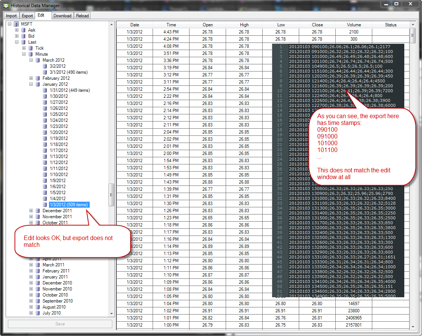
Task: Click the December 2011 database icon
Action: pos(38,211)
